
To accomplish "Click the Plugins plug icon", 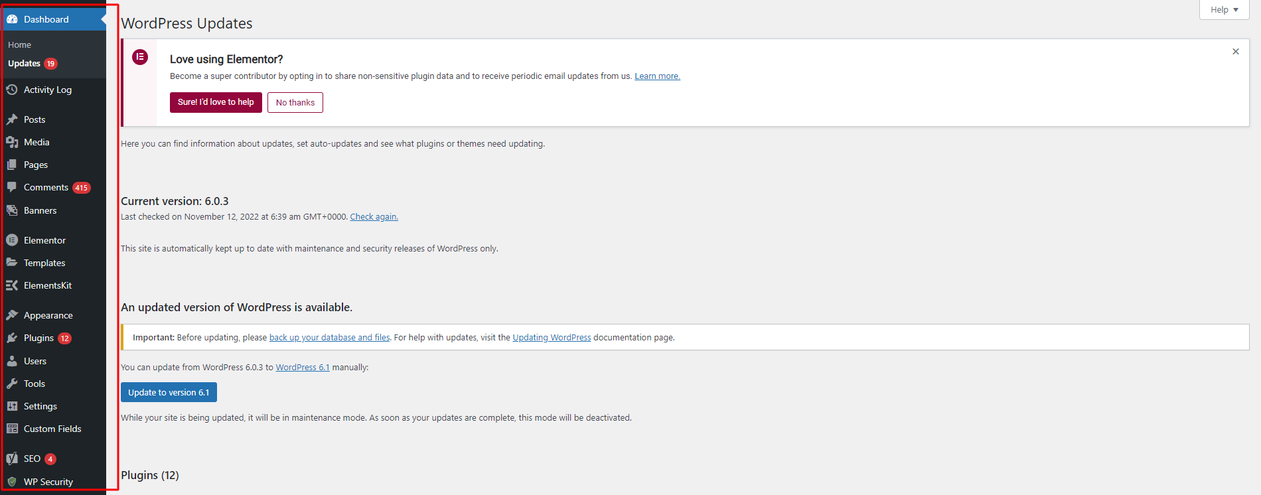I will point(12,338).
